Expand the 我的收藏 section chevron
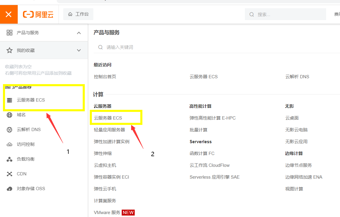 pos(79,50)
